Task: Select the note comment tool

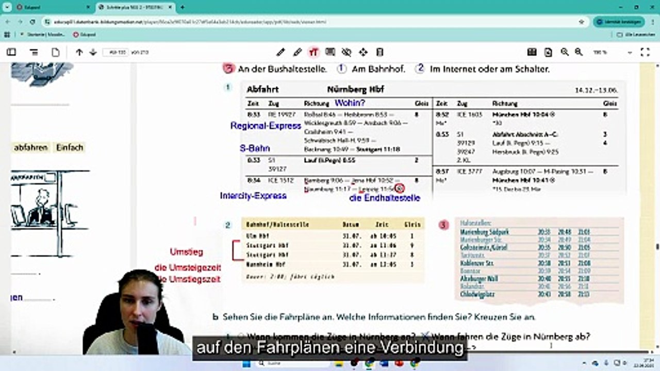Action: [x=330, y=52]
